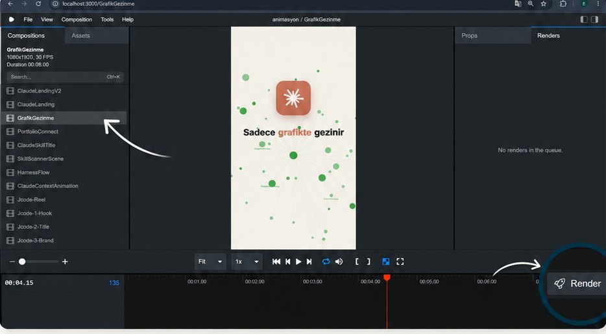This screenshot has height=334, width=606.
Task: Click the 00:05.00 timeline ruler mark
Action: 429,281
